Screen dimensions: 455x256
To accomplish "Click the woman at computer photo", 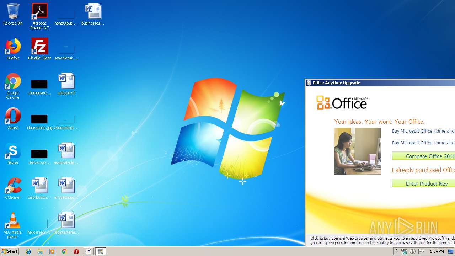I will coord(358,151).
